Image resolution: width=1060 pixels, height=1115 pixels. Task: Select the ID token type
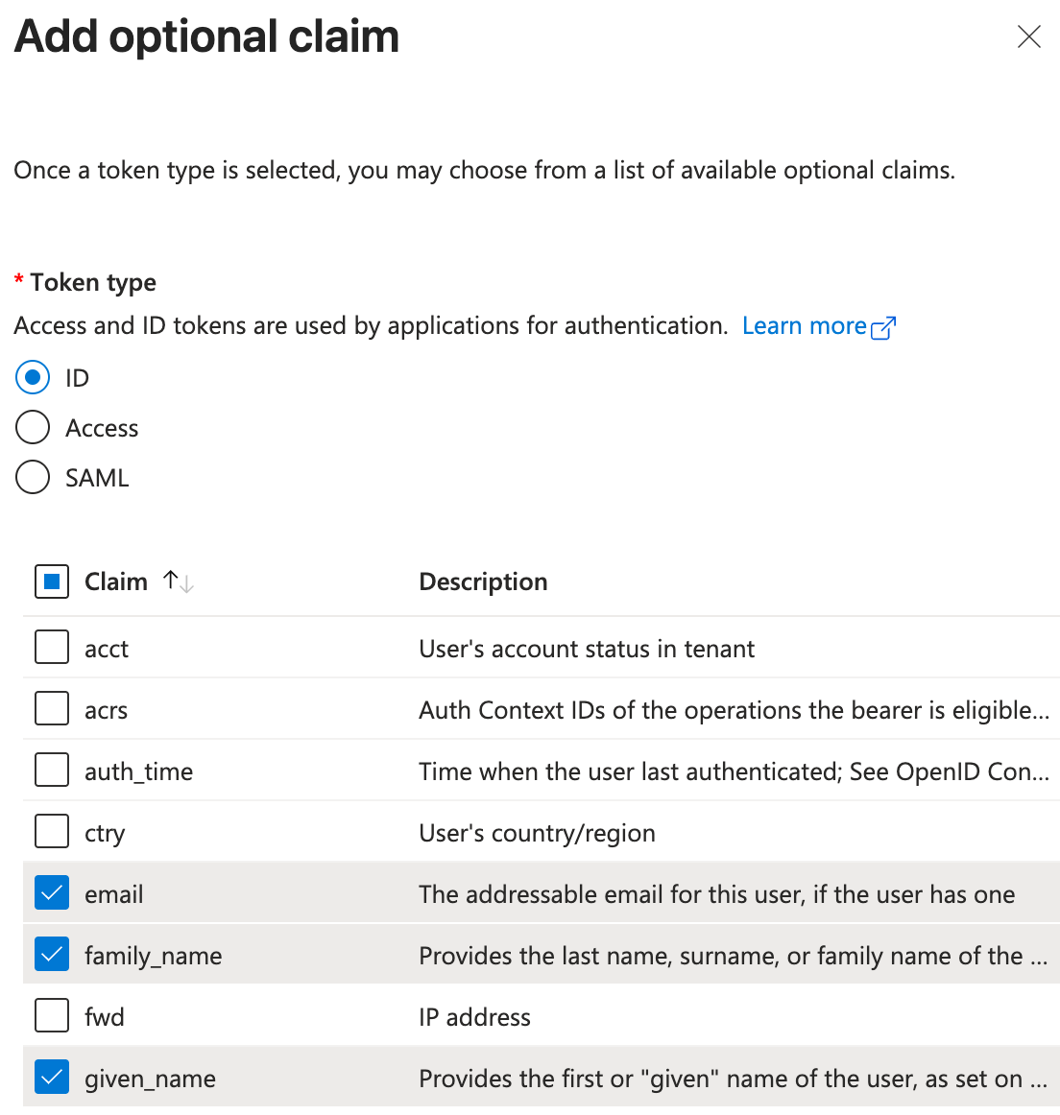click(x=33, y=378)
